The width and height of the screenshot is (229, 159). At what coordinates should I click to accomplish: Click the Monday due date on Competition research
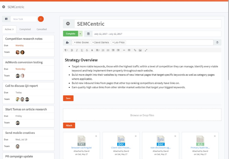click(20, 45)
